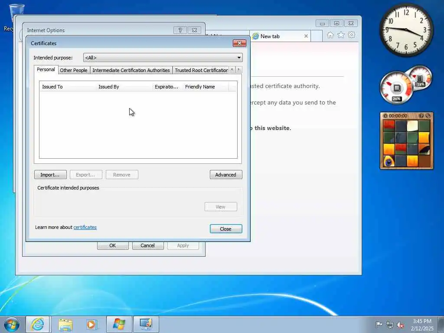The height and width of the screenshot is (333, 444).
Task: Close the Internet Explorer window
Action: point(351,23)
